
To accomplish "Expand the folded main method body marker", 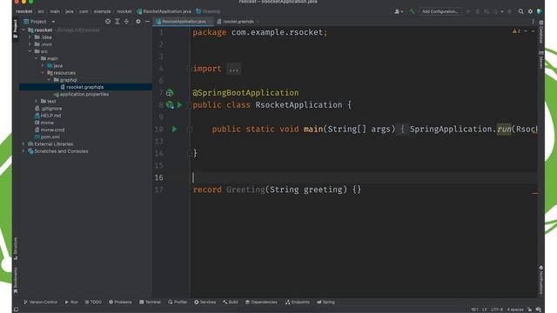I will (190, 130).
